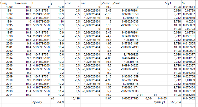Select the 0,884 a1 value cell

(x=146, y=98)
